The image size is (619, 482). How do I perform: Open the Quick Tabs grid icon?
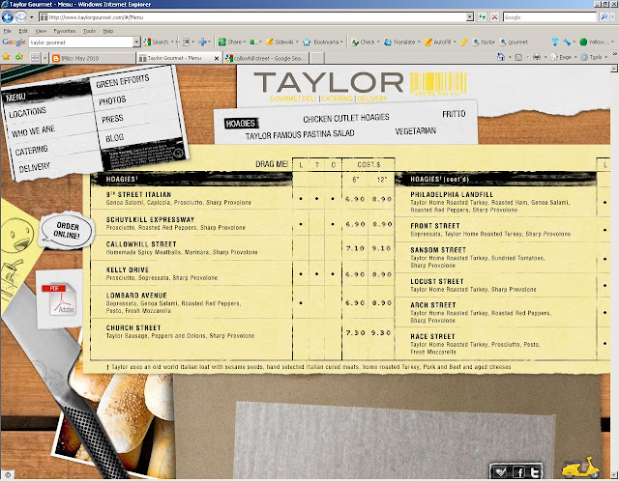click(35, 58)
